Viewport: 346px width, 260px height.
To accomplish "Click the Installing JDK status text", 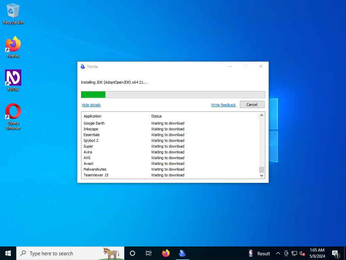I will 114,82.
